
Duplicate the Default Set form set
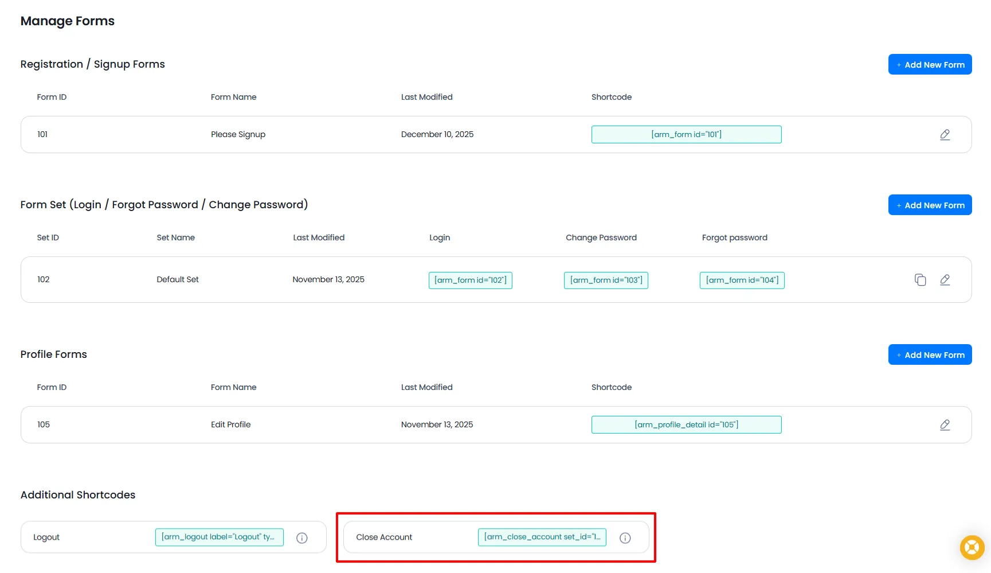pos(920,280)
